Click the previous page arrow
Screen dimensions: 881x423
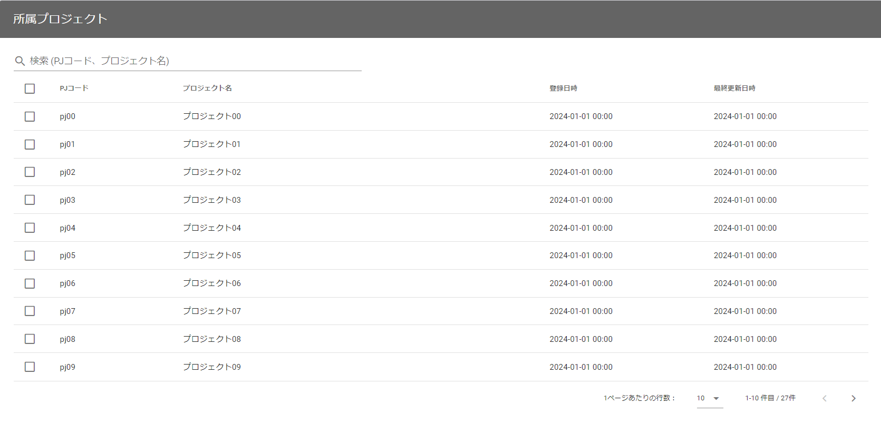[825, 398]
